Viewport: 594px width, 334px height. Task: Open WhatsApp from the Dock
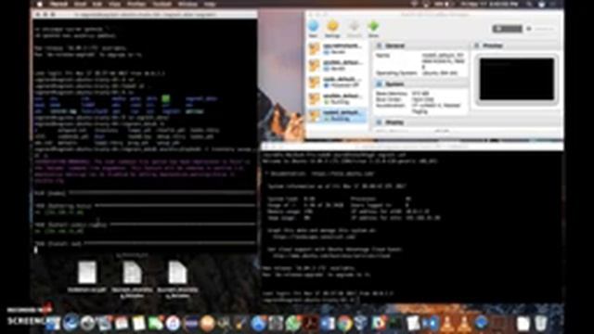point(293,324)
